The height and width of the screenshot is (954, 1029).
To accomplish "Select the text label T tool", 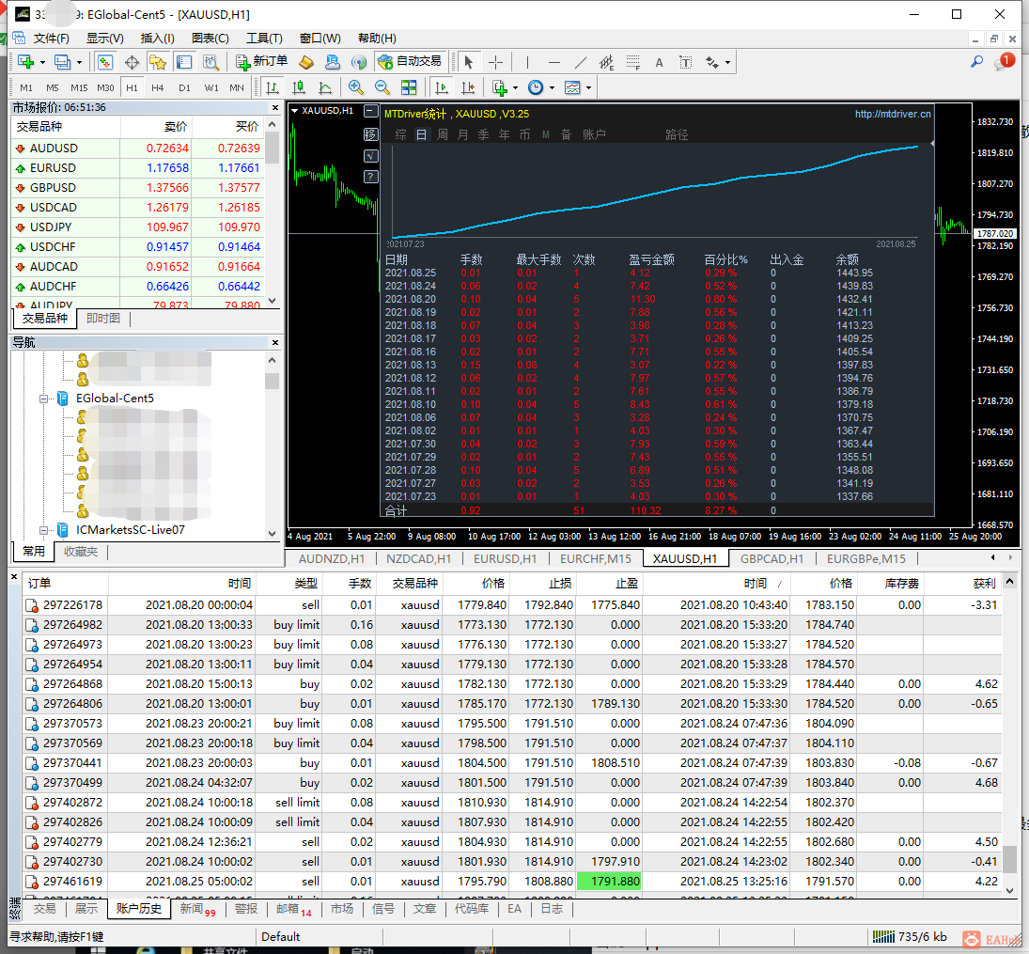I will pyautogui.click(x=685, y=62).
